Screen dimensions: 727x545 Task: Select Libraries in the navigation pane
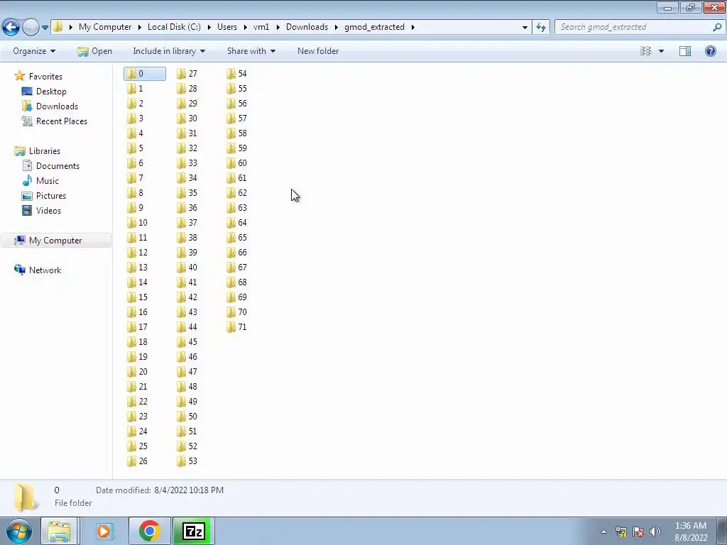(x=37, y=151)
